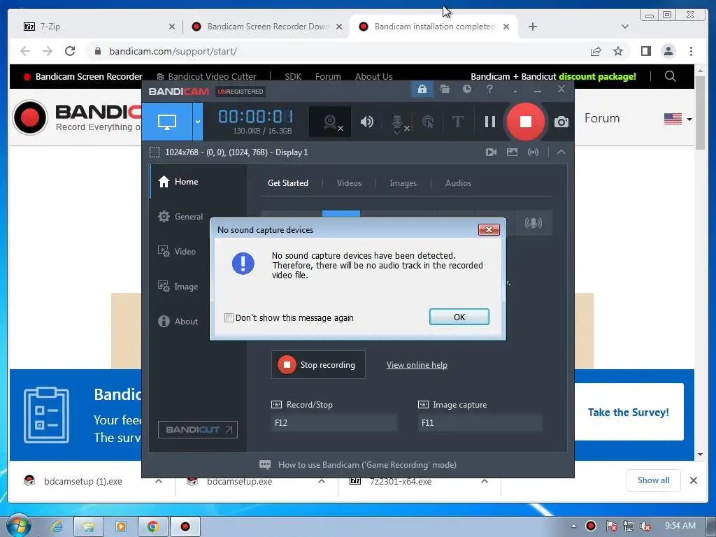This screenshot has height=537, width=716.
Task: Click the selection rectangle icon
Action: (x=155, y=152)
